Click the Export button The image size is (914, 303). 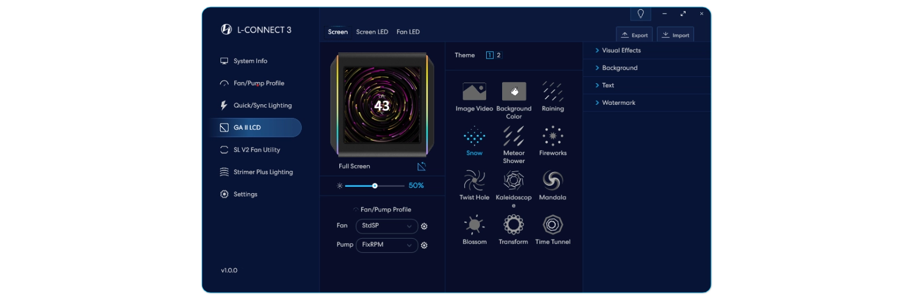(x=634, y=35)
